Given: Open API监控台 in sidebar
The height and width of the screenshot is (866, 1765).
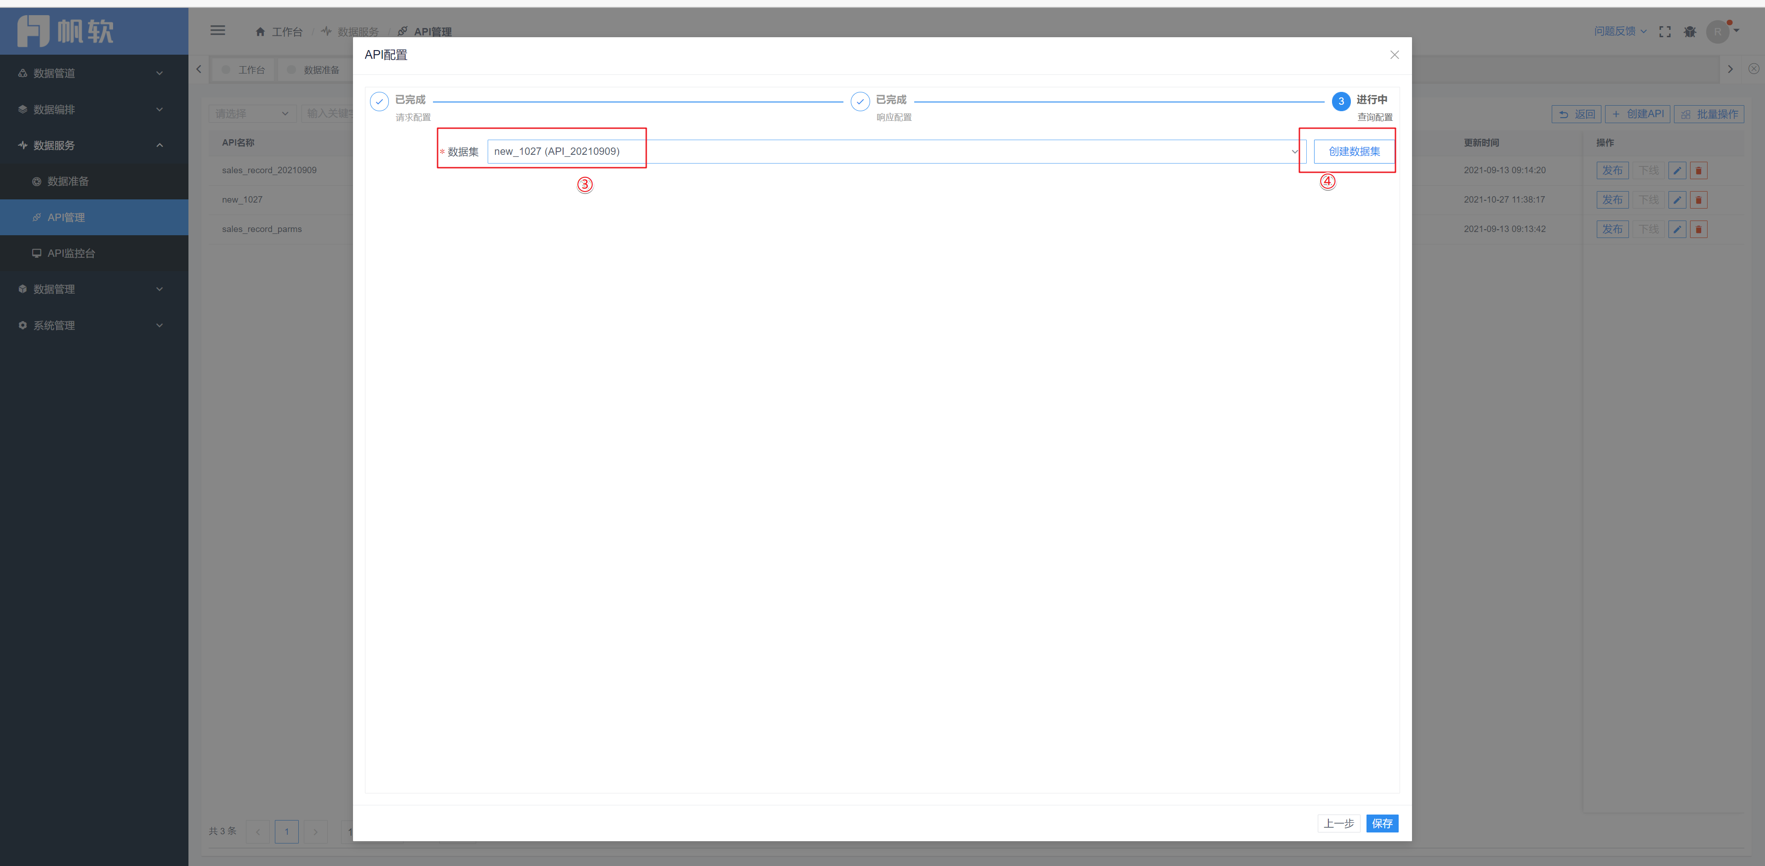Looking at the screenshot, I should tap(71, 253).
